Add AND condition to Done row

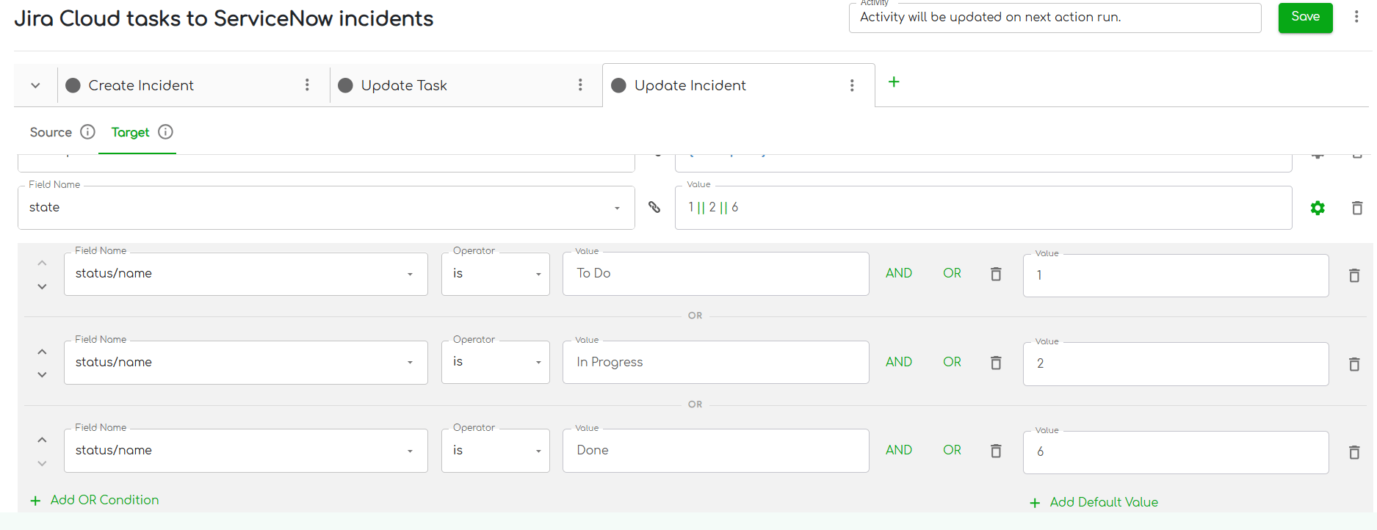[899, 450]
